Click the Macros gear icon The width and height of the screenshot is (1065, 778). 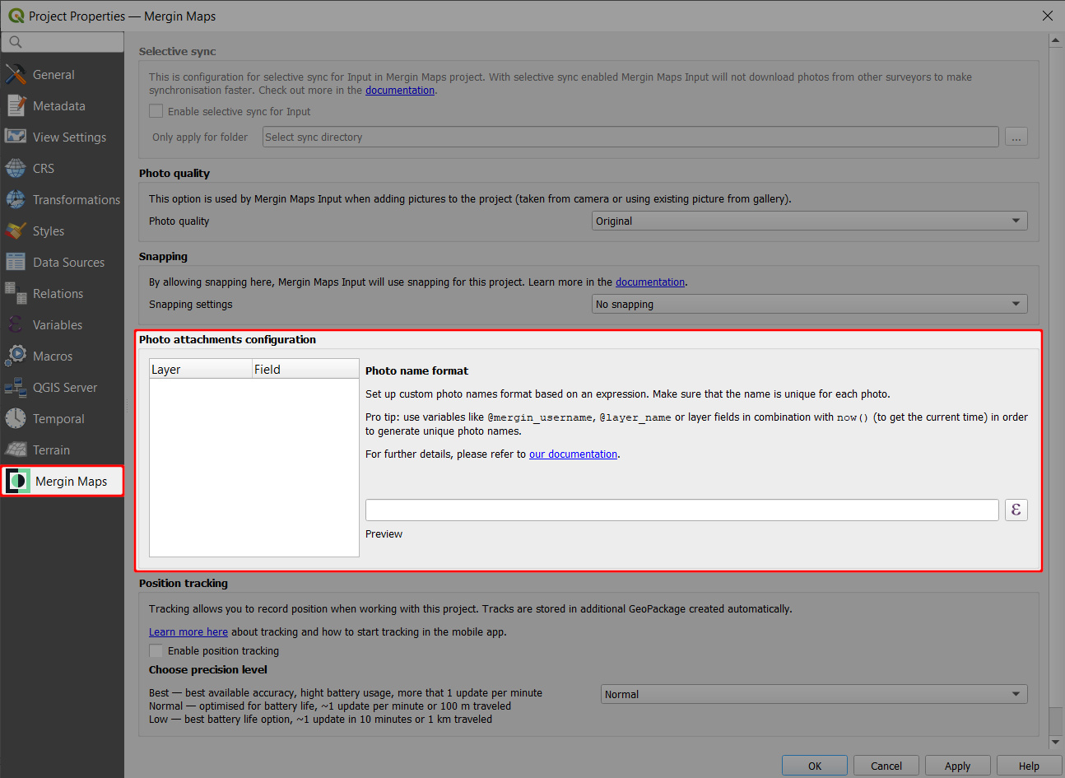coord(16,356)
